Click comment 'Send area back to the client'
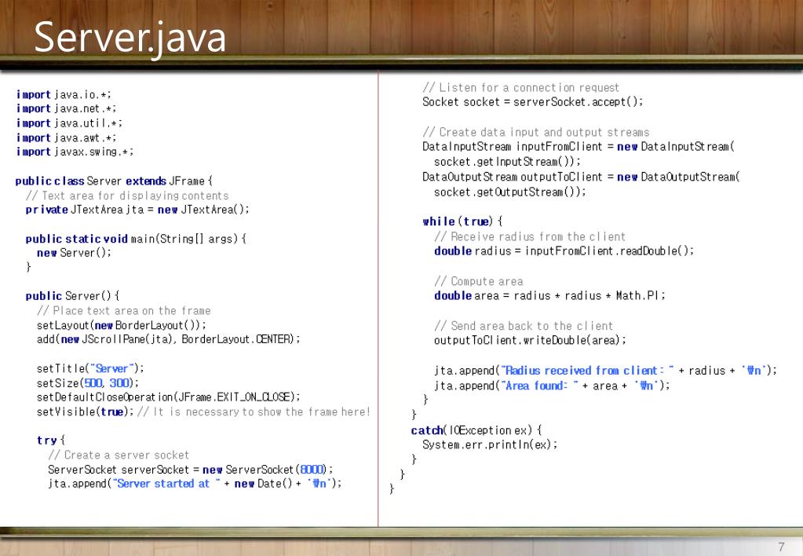Viewport: 803px width, 556px height. 524,326
